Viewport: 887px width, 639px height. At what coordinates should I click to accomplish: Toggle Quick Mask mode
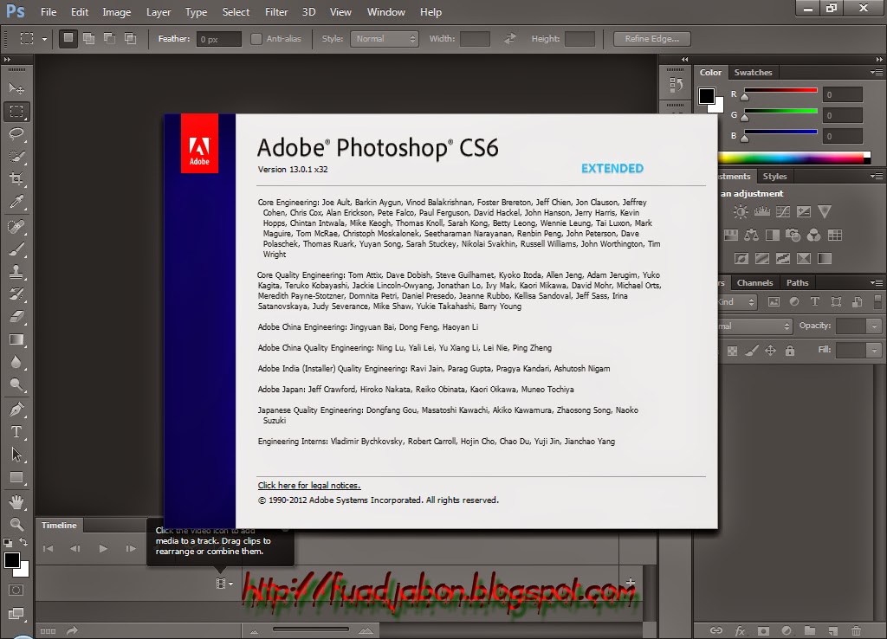16,591
